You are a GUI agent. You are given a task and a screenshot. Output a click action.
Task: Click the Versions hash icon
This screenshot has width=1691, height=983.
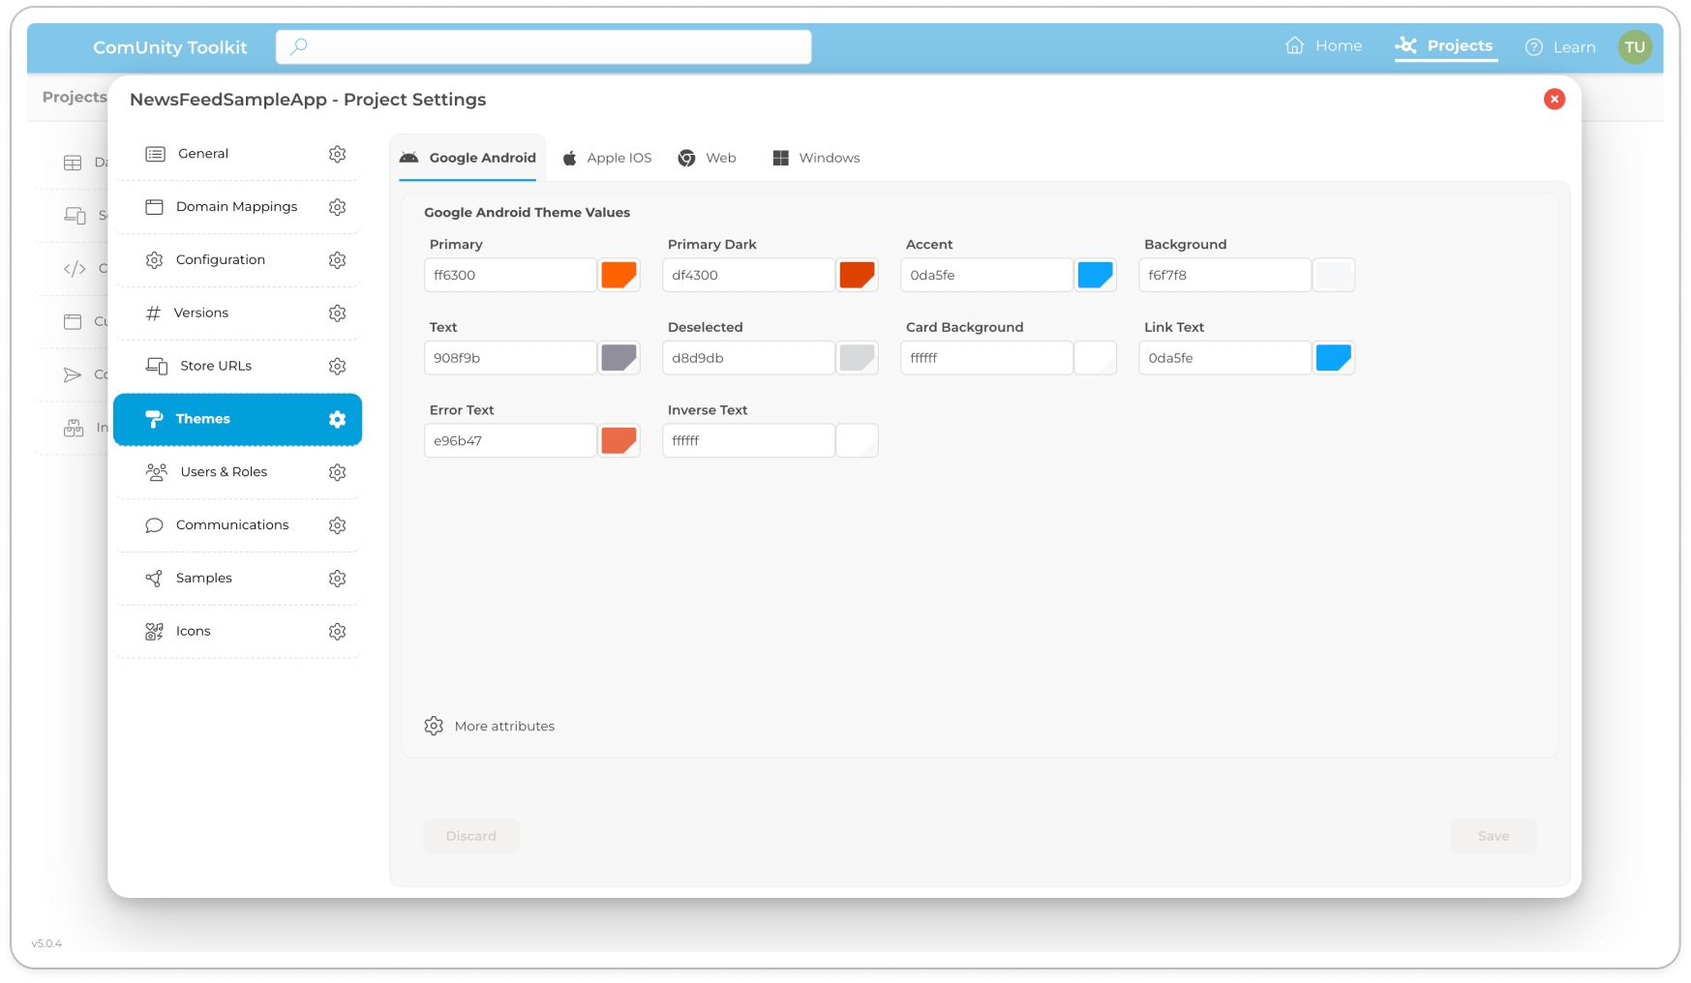pyautogui.click(x=153, y=313)
